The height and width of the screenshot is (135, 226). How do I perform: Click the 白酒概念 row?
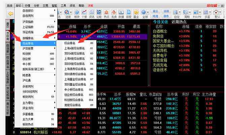coord(187,31)
